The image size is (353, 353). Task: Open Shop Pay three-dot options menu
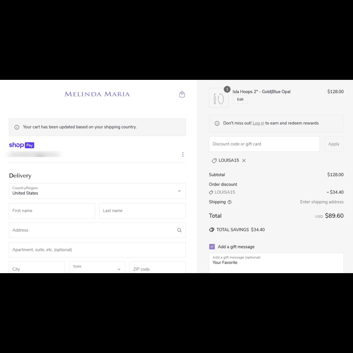[x=183, y=154]
